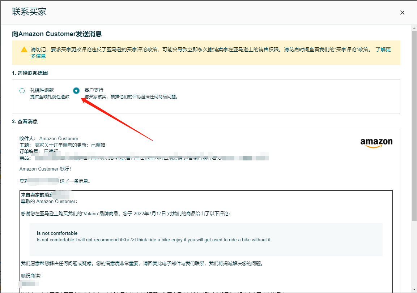The width and height of the screenshot is (417, 293).
Task: Click the yellow warning triangle icon
Action: (24, 49)
